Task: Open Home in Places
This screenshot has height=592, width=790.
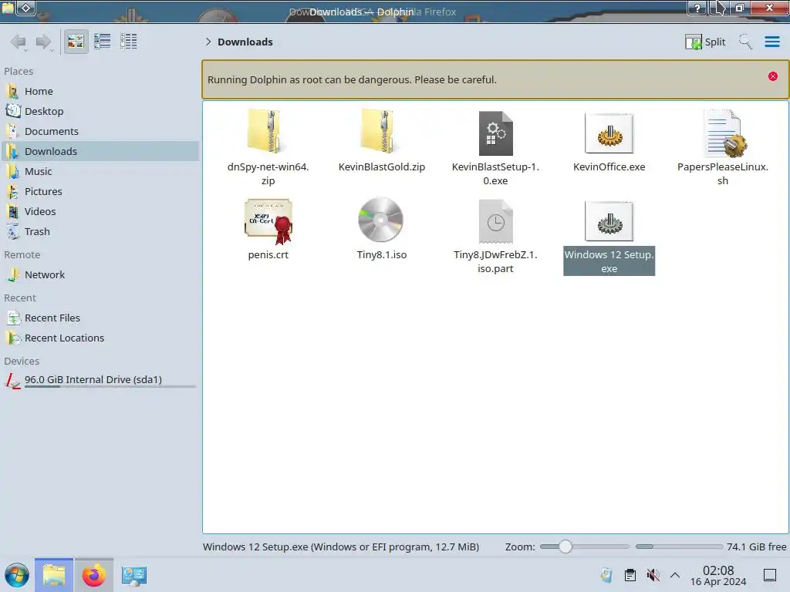Action: [x=100, y=91]
